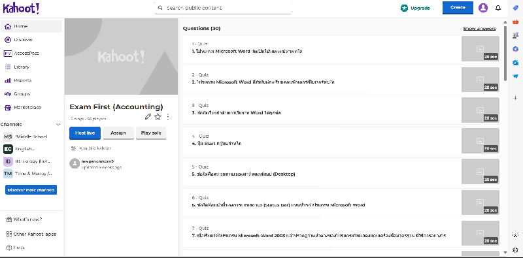The image size is (523, 258).
Task: Open the creator's profile avatar
Action: pos(74,163)
